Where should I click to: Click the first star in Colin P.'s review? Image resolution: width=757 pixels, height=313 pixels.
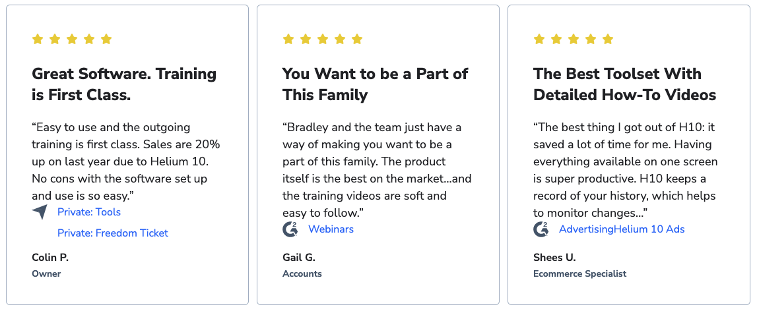pyautogui.click(x=38, y=39)
